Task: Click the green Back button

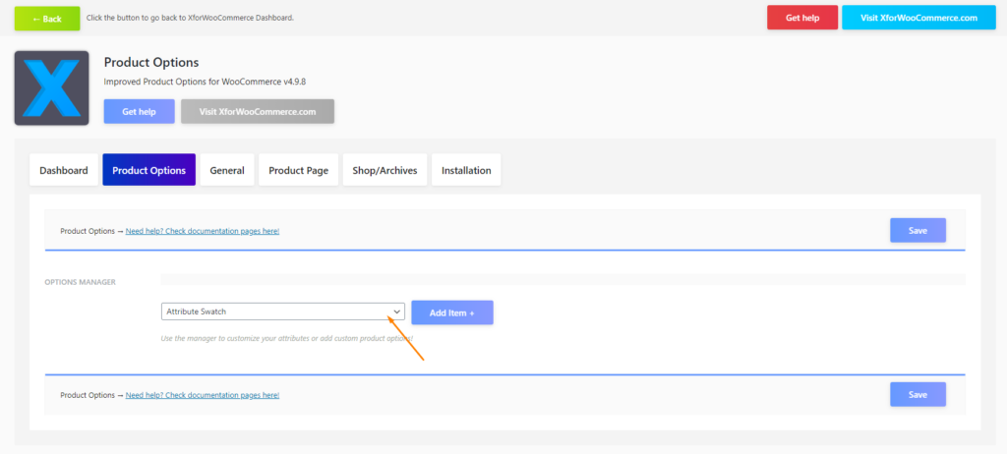Action: 47,19
